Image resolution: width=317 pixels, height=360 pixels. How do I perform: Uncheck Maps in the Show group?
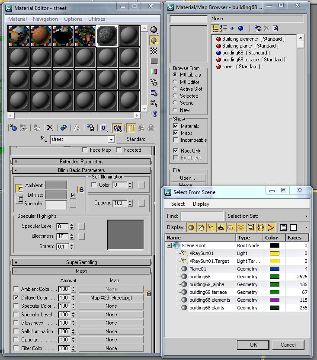[176, 133]
